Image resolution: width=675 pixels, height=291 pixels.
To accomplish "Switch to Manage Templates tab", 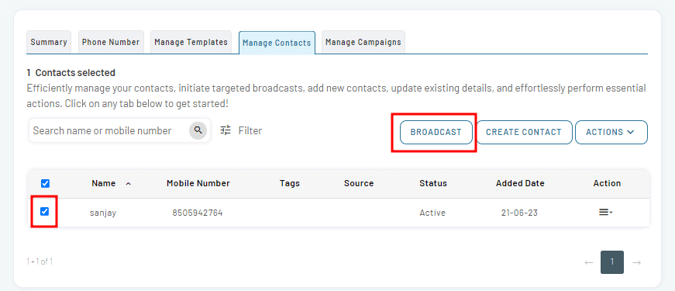I will click(191, 42).
